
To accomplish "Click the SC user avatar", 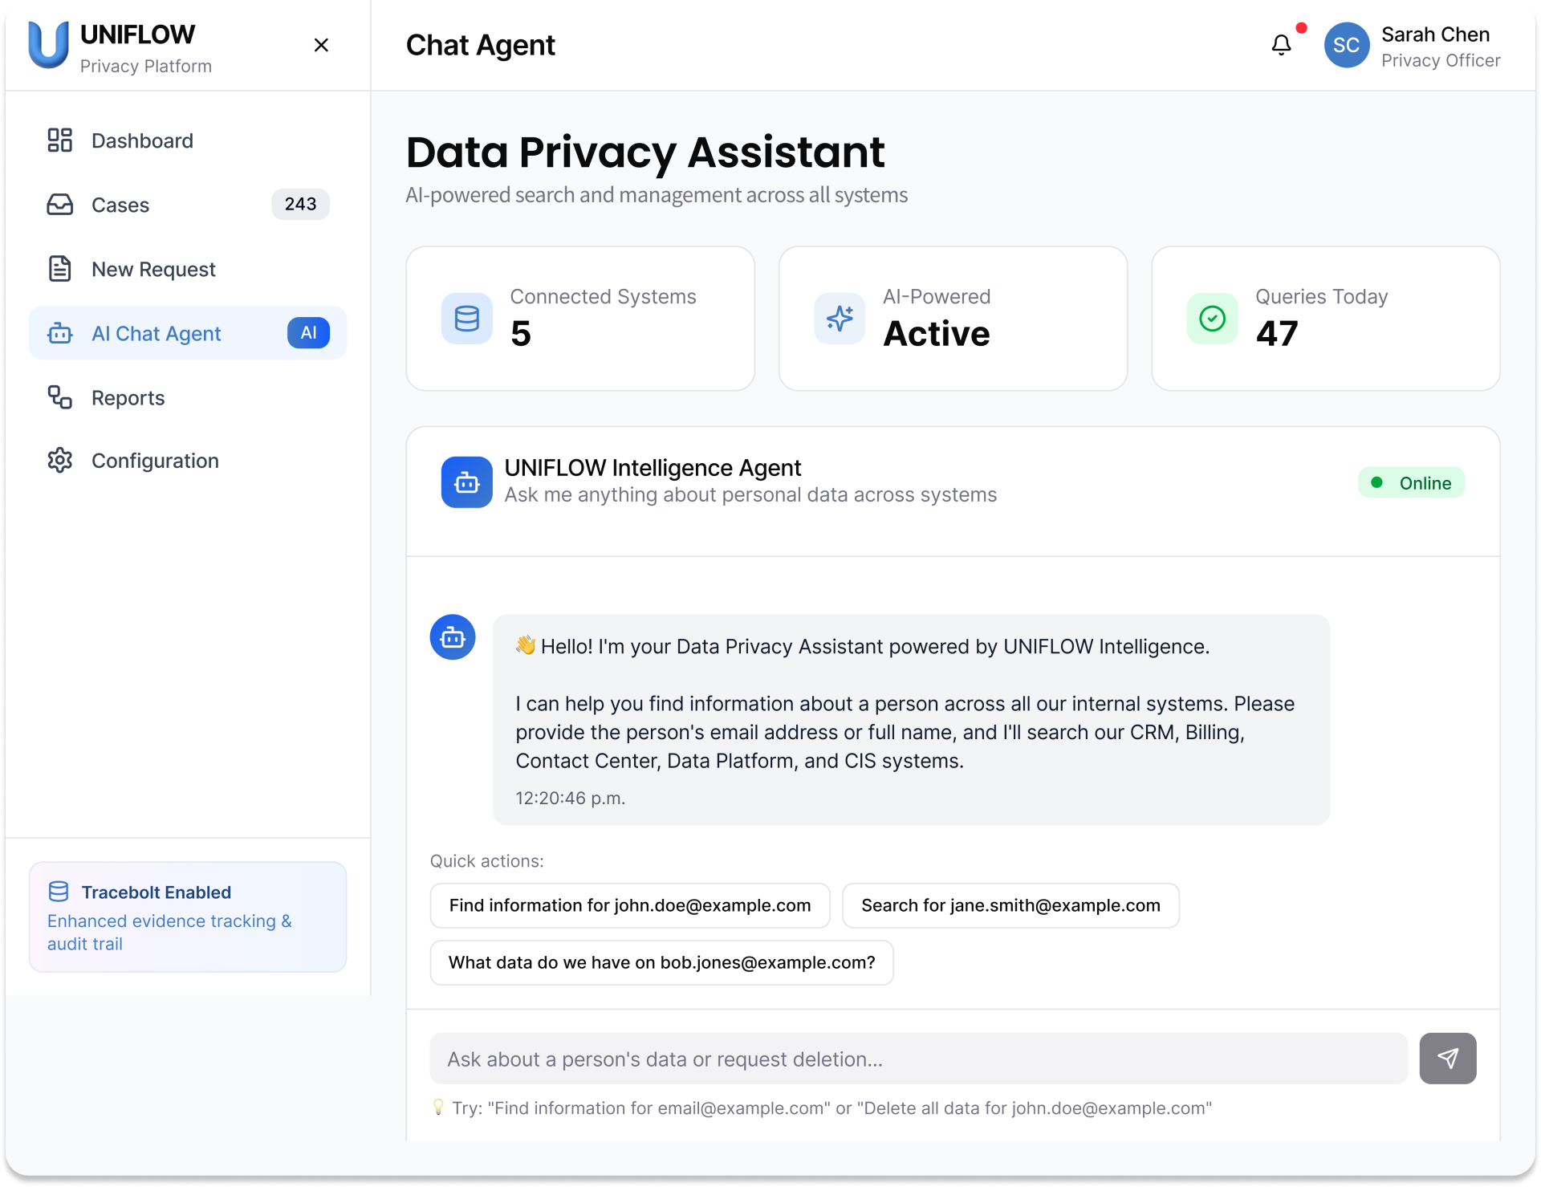I will [x=1346, y=45].
